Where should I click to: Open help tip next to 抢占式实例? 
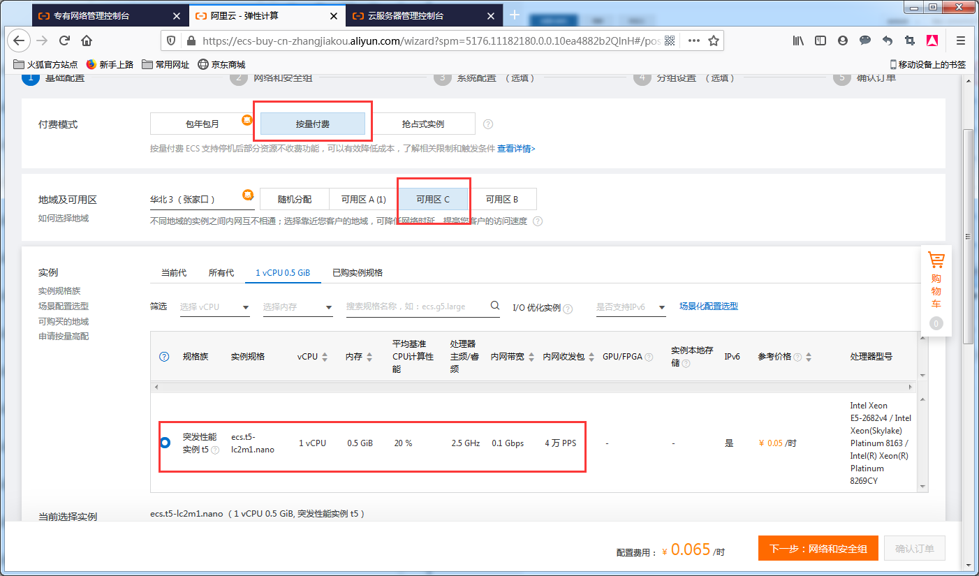click(487, 123)
